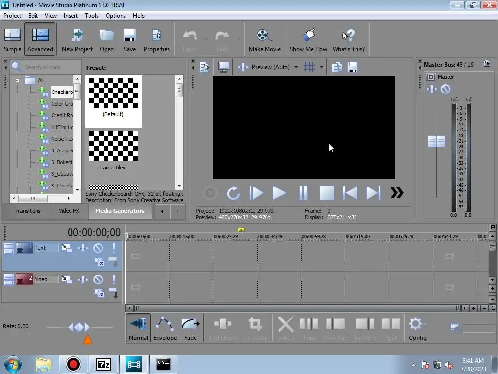Solo the Text track

click(114, 248)
